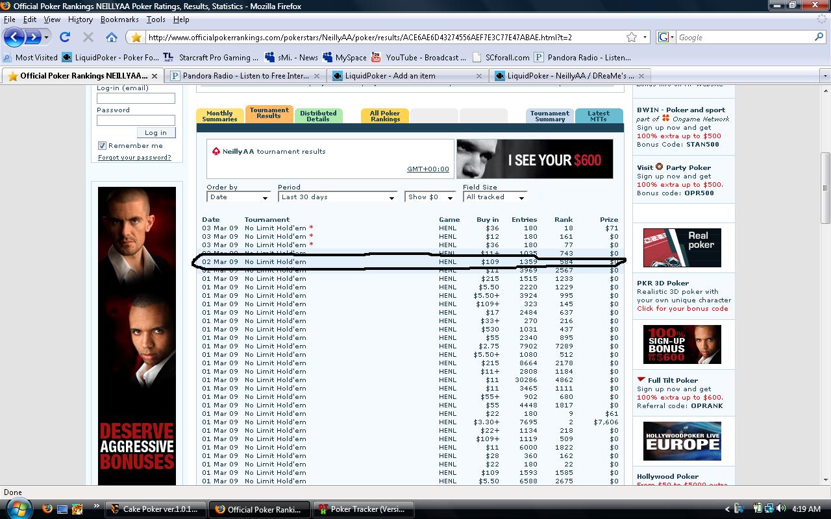This screenshot has height=519, width=831.
Task: Close the LiquidPoker - Add an item tab
Action: pos(479,76)
